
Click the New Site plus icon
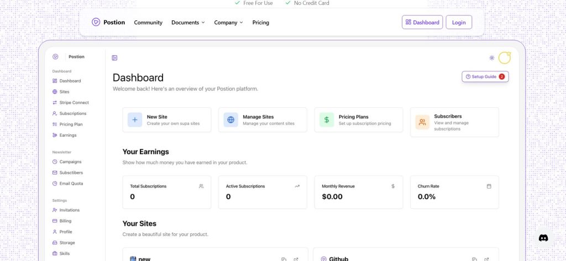[135, 120]
